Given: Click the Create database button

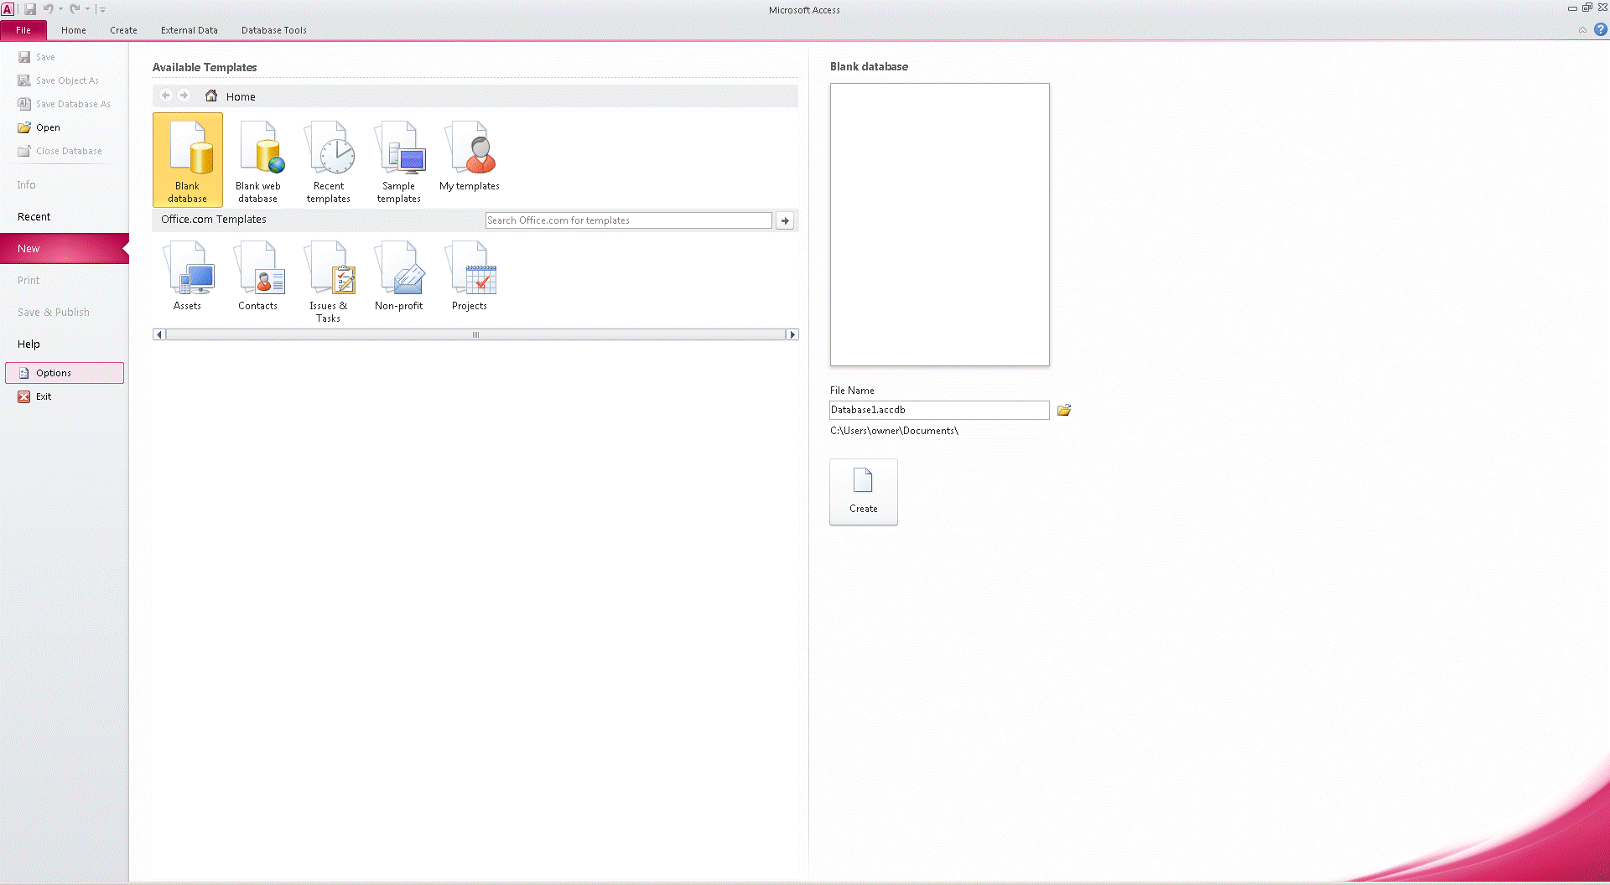Looking at the screenshot, I should 864,492.
